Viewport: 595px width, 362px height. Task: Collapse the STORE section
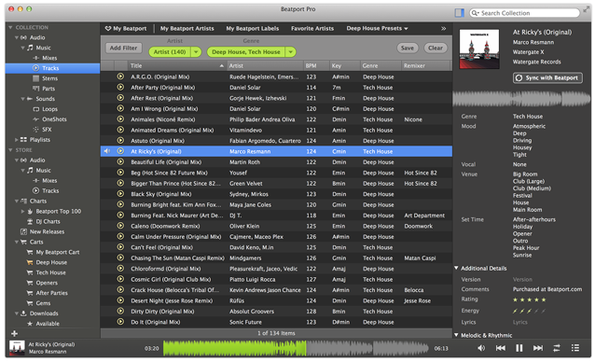click(10, 150)
